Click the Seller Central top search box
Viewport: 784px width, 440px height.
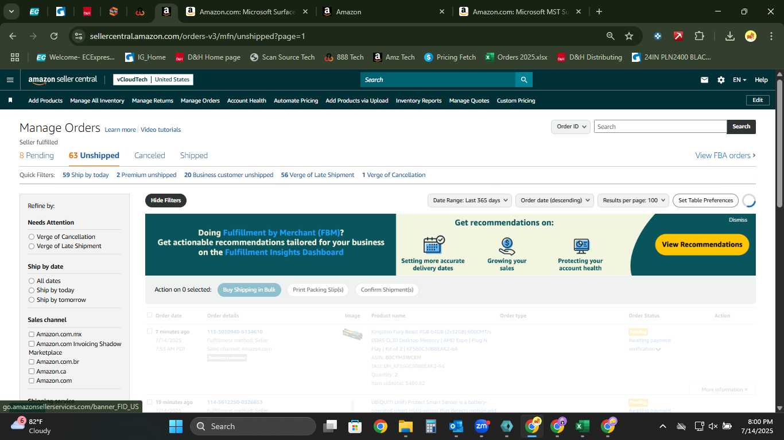click(437, 80)
